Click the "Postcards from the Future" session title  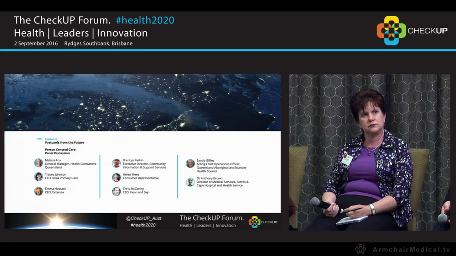pyautogui.click(x=64, y=143)
